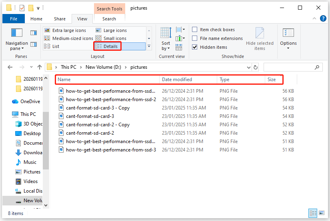Sort by the Name column header
330x221 pixels.
(107, 80)
